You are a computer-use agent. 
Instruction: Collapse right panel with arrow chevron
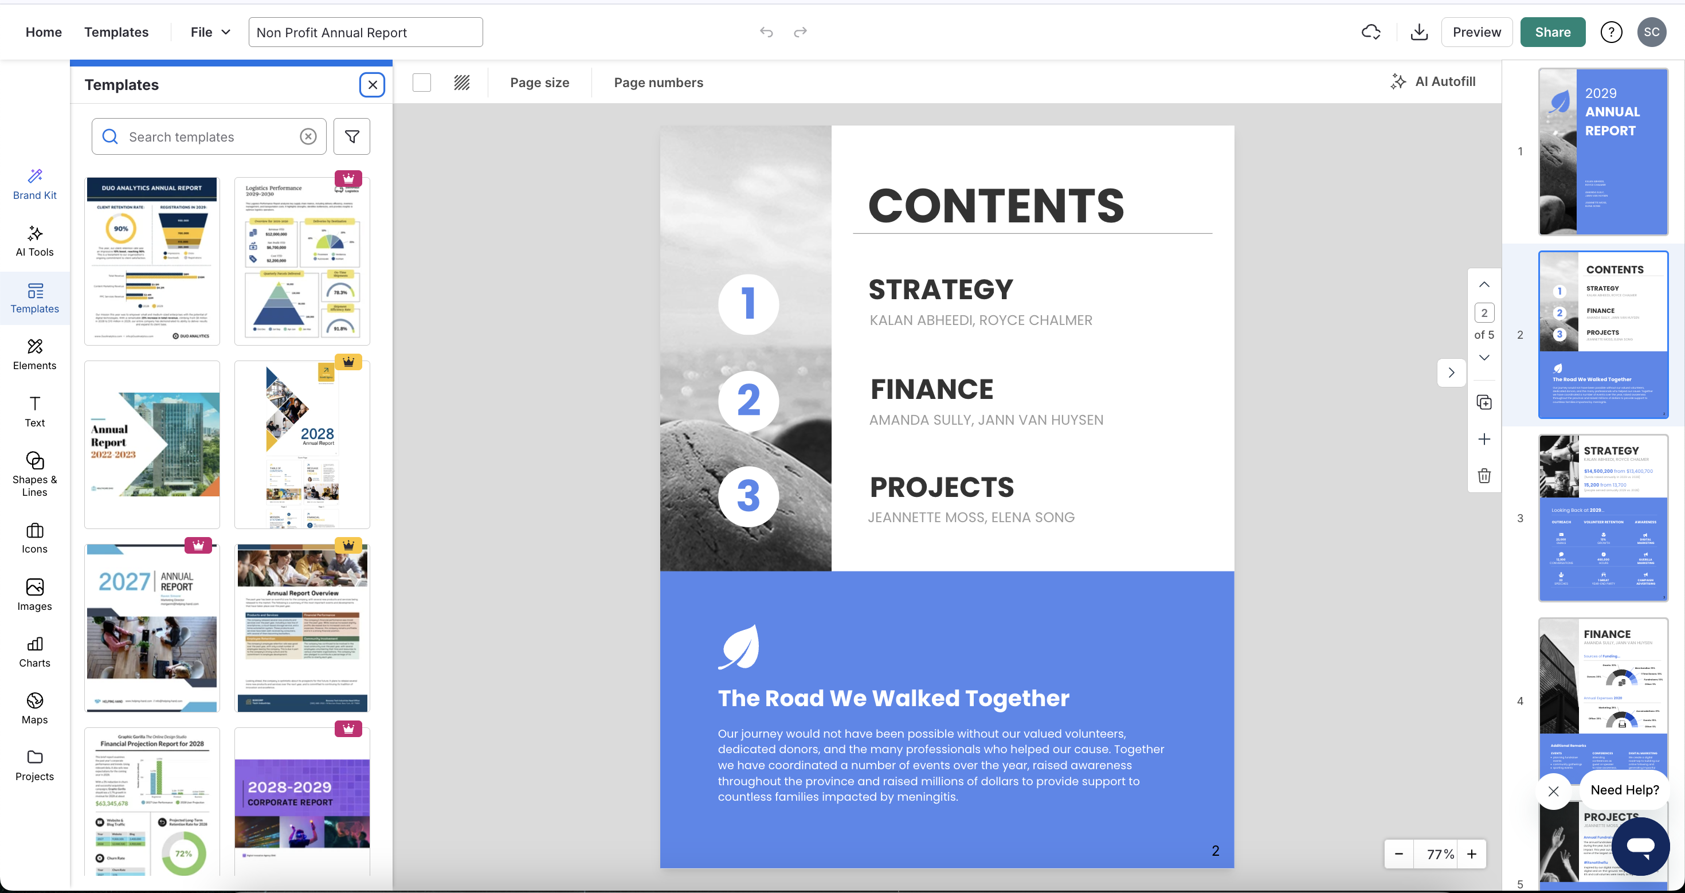(x=1452, y=373)
